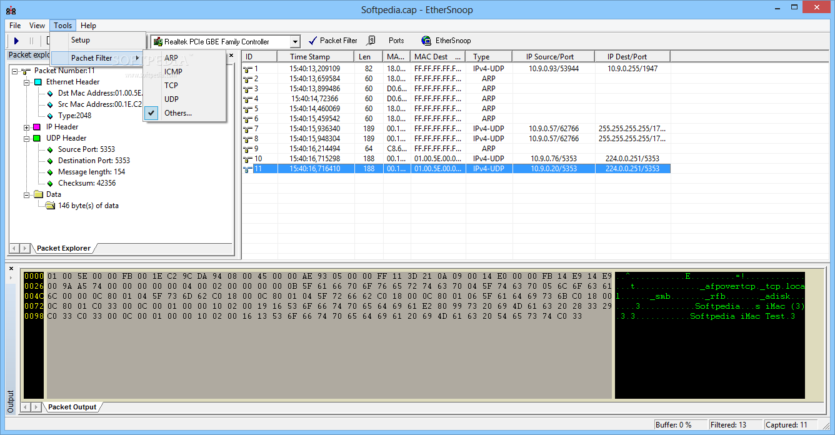Click the folder icon beside 146 byte(s) of data
The height and width of the screenshot is (435, 835).
(x=50, y=206)
